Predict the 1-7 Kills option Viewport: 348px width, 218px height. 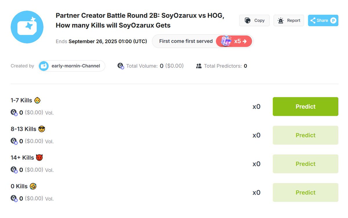click(305, 107)
